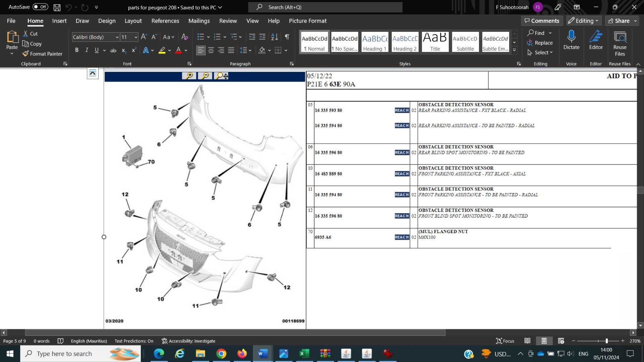Toggle Subscript formatting
The height and width of the screenshot is (362, 644).
pyautogui.click(x=124, y=50)
